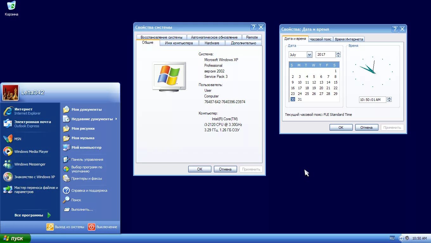Select day 4 in calendar

[x=307, y=77]
